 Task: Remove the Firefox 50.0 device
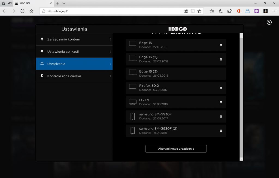[x=221, y=88]
